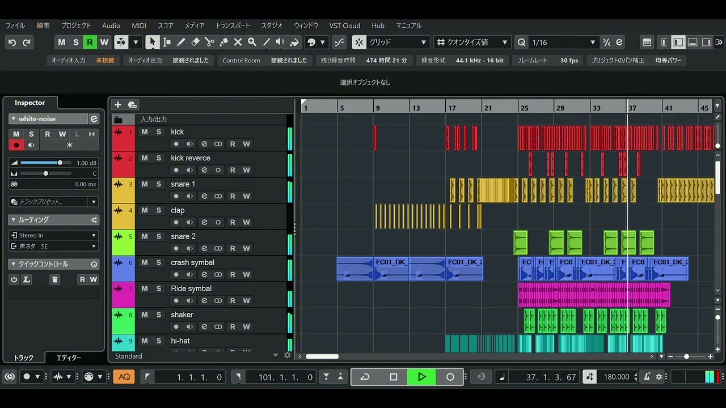726x408 pixels.
Task: Click bar 25 on the ruler
Action: (524, 108)
